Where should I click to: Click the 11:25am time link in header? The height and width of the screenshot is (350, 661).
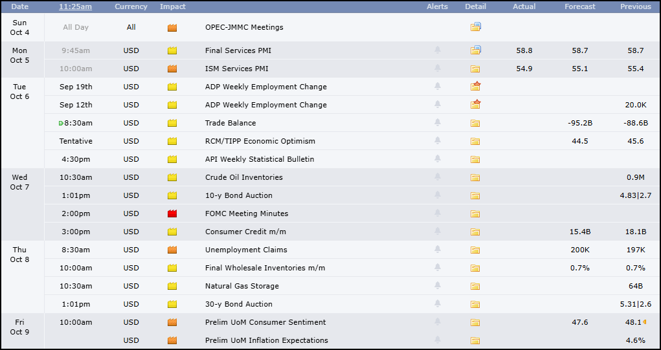click(x=76, y=6)
